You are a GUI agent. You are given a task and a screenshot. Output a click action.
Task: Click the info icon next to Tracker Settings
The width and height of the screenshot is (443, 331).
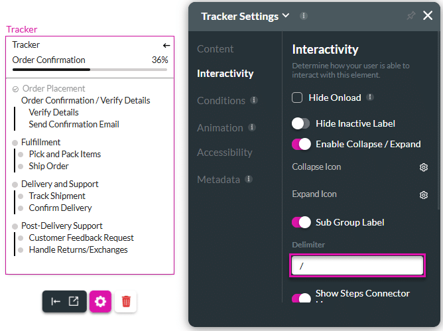click(304, 16)
